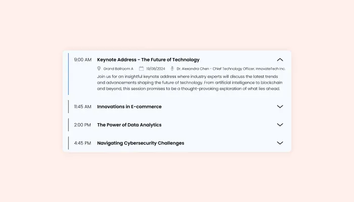The height and width of the screenshot is (202, 354).
Task: Click the keynote description paragraph
Action: pos(190,82)
